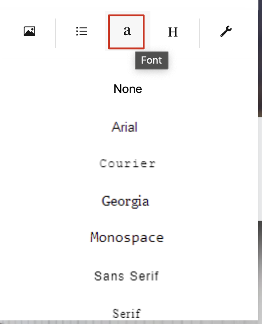The width and height of the screenshot is (262, 324).
Task: Open the list formatting tool
Action: 82,32
